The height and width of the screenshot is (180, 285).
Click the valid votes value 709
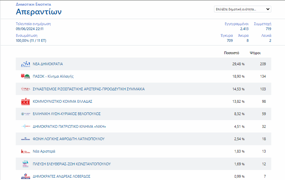tap(230, 40)
